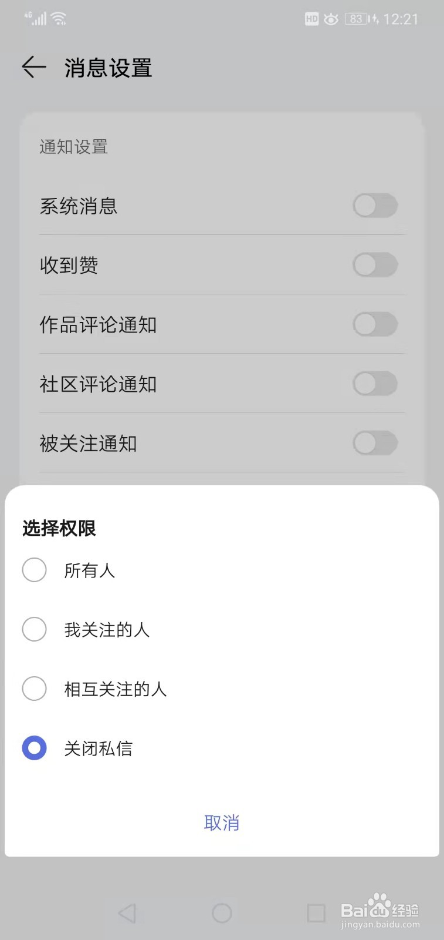Enable 作品评论通知 switch
The width and height of the screenshot is (444, 940).
tap(375, 324)
